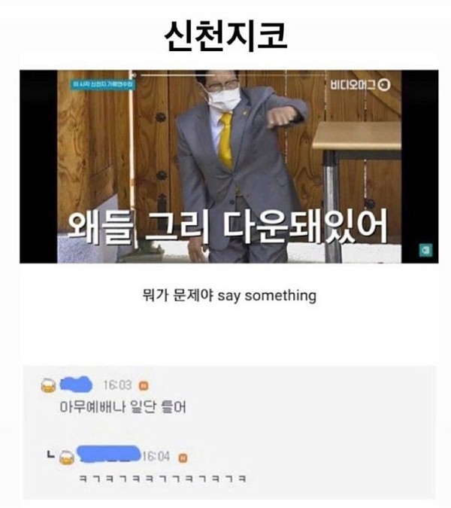
Task: Click first commenter's beer mug avatar
Action: tap(49, 386)
